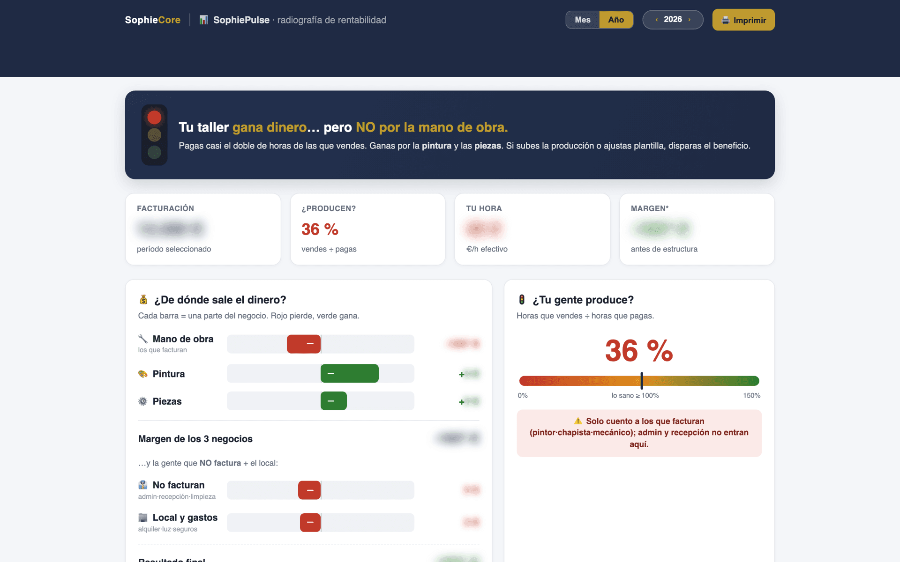Click the money bag icon in dinero heading
The image size is (900, 562).
pos(143,299)
